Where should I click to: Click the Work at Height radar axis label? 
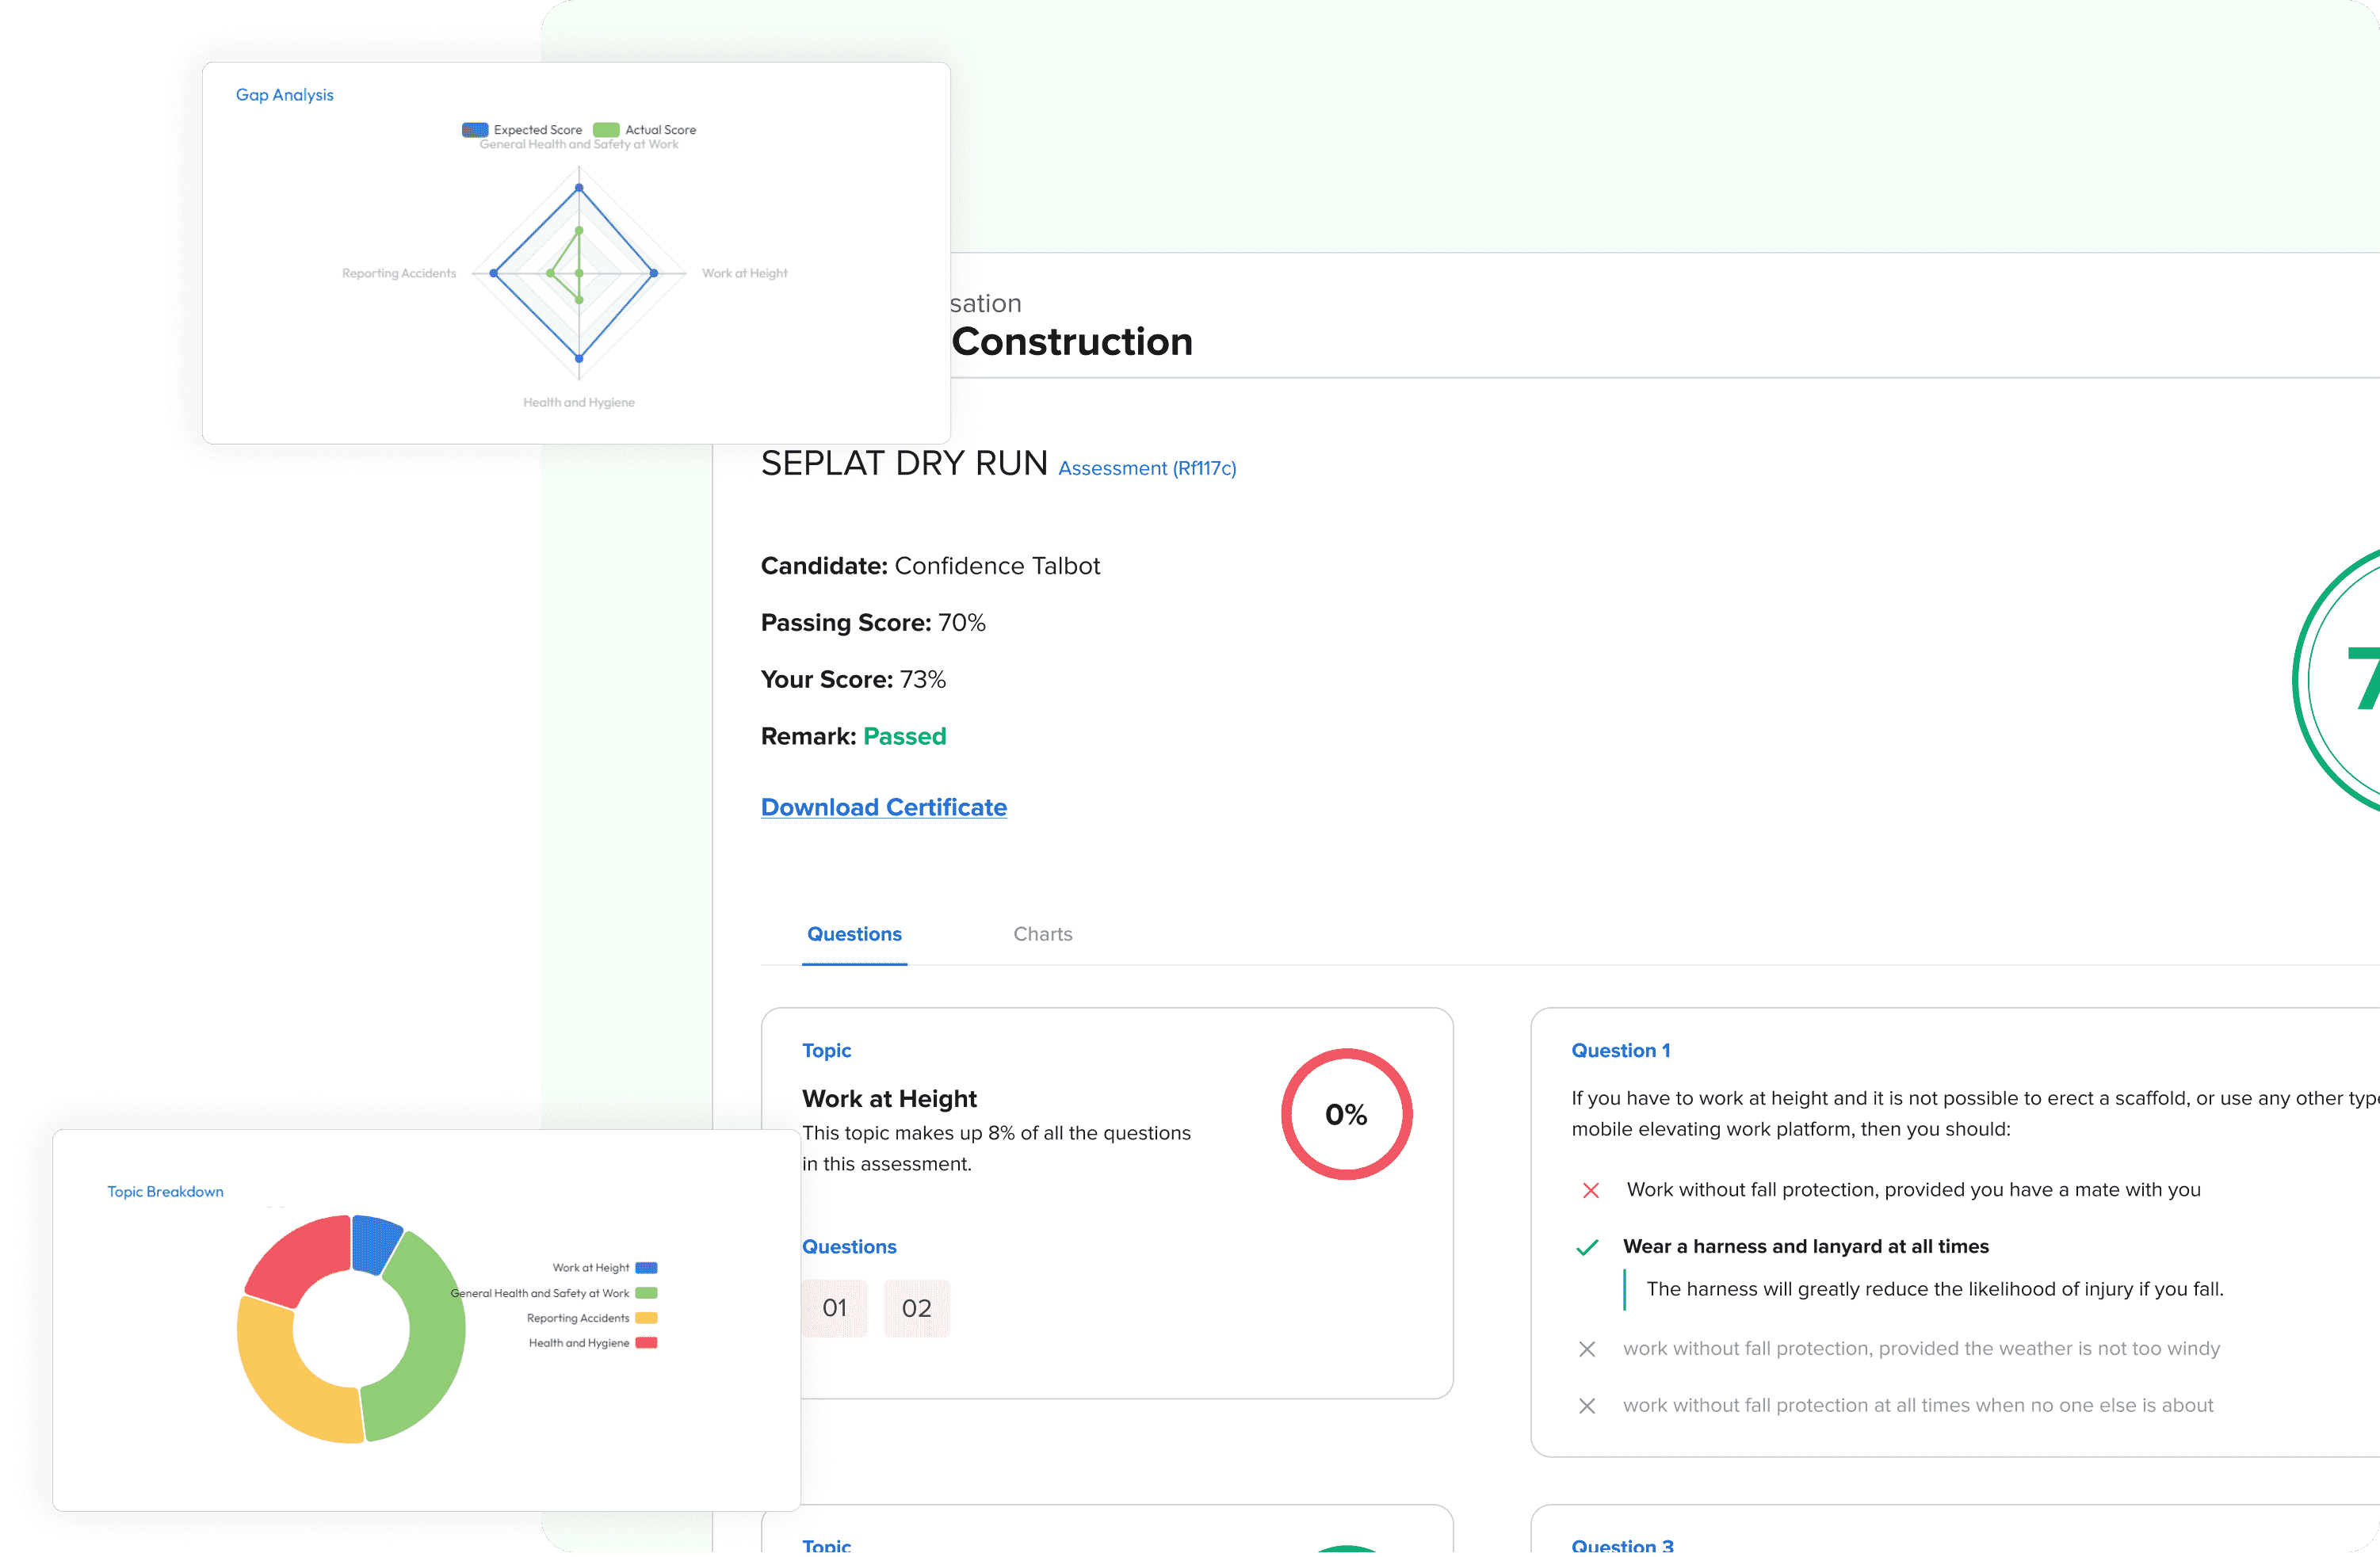pos(744,273)
